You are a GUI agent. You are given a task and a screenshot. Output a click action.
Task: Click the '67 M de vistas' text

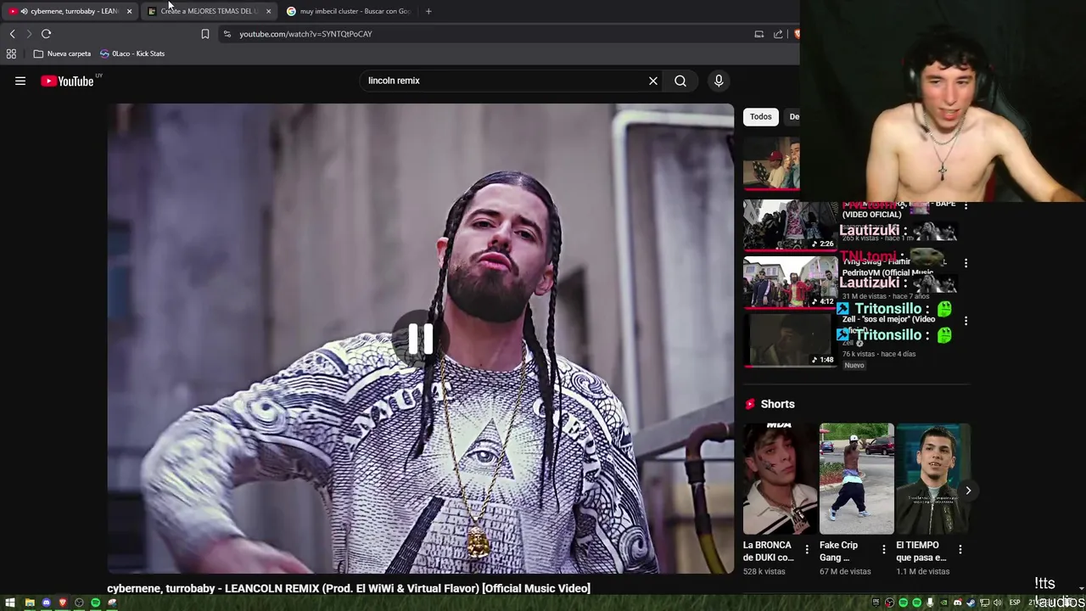(845, 571)
